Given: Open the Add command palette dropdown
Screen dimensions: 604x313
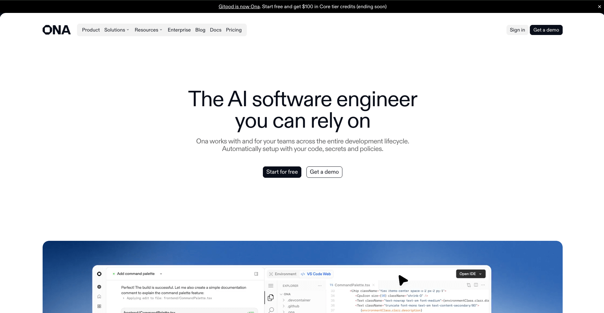Looking at the screenshot, I should point(161,274).
